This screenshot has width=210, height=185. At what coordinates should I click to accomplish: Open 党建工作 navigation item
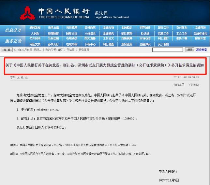(x=163, y=34)
